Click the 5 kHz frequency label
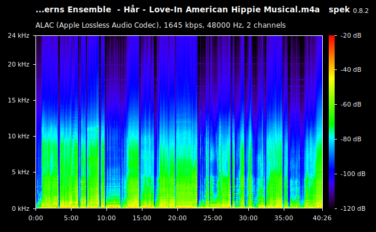The width and height of the screenshot is (376, 232). tap(21, 173)
